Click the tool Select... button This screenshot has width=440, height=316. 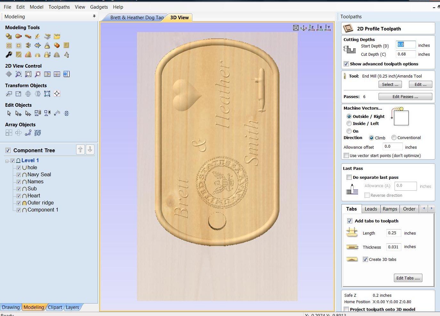390,84
